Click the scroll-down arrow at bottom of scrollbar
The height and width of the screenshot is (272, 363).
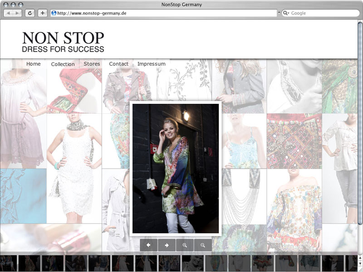(360, 264)
